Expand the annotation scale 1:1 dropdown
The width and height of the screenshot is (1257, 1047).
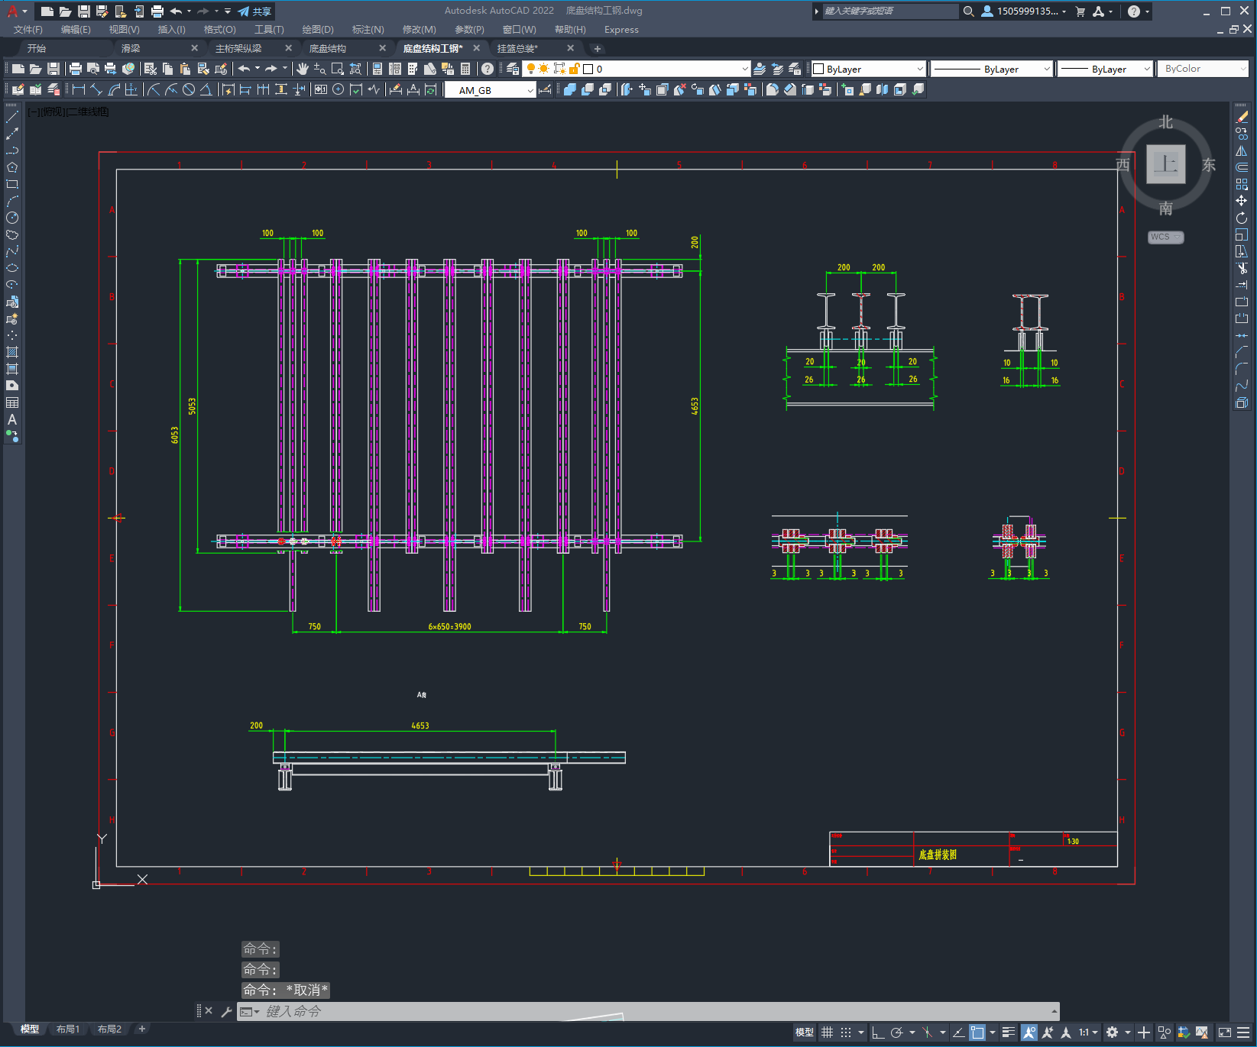click(x=1088, y=1032)
